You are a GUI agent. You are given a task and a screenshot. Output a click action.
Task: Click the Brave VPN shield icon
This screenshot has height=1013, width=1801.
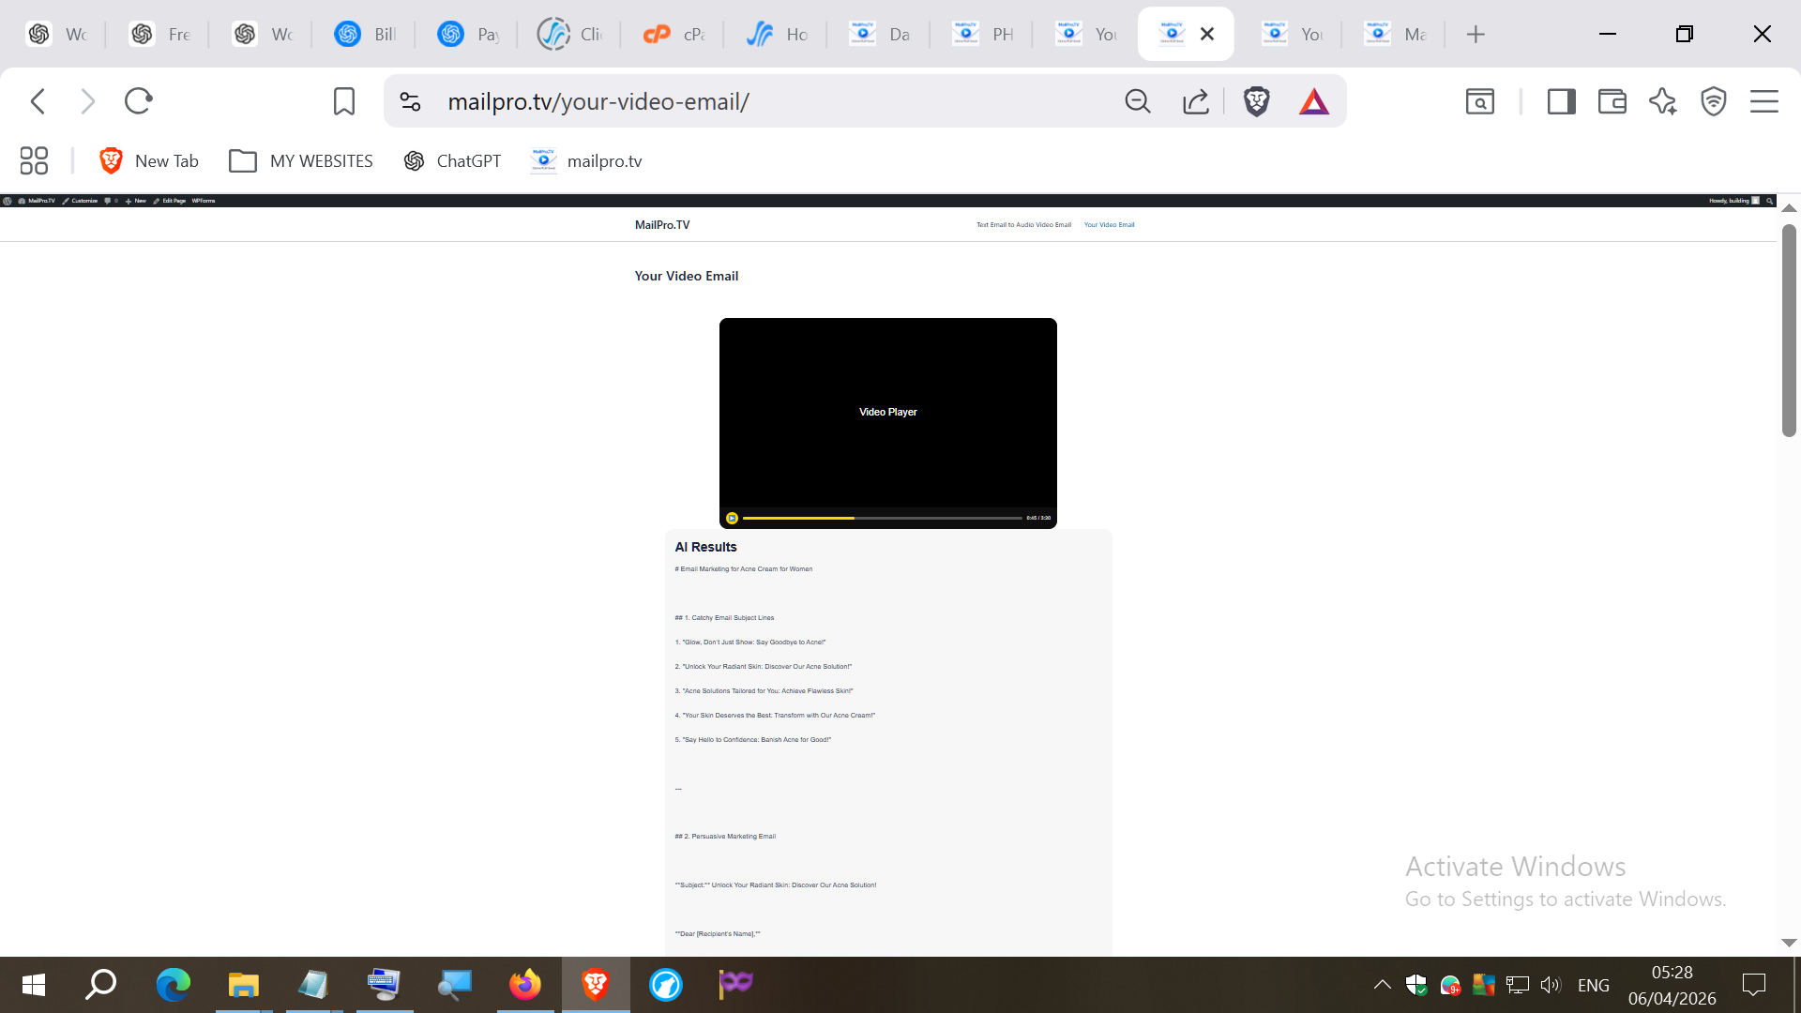(x=1713, y=101)
